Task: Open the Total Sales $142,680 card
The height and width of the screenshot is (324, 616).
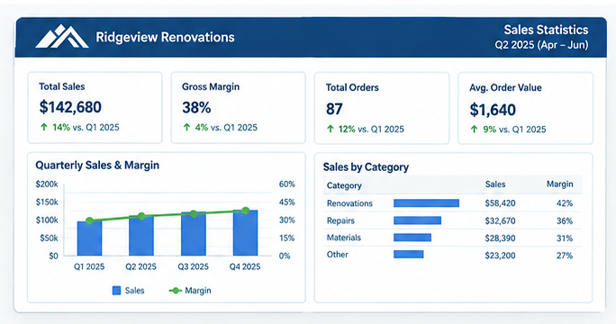Action: click(x=95, y=108)
